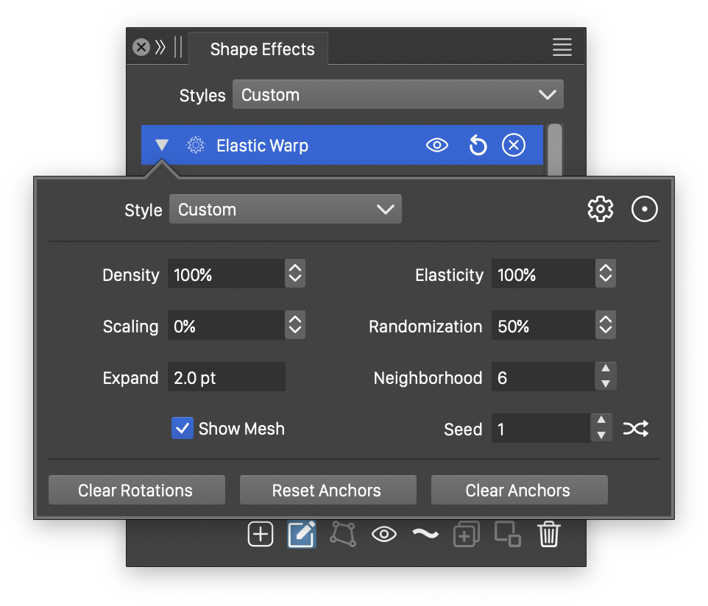This screenshot has height=606, width=708.
Task: Reset the Elastic Warp effect
Action: (478, 146)
